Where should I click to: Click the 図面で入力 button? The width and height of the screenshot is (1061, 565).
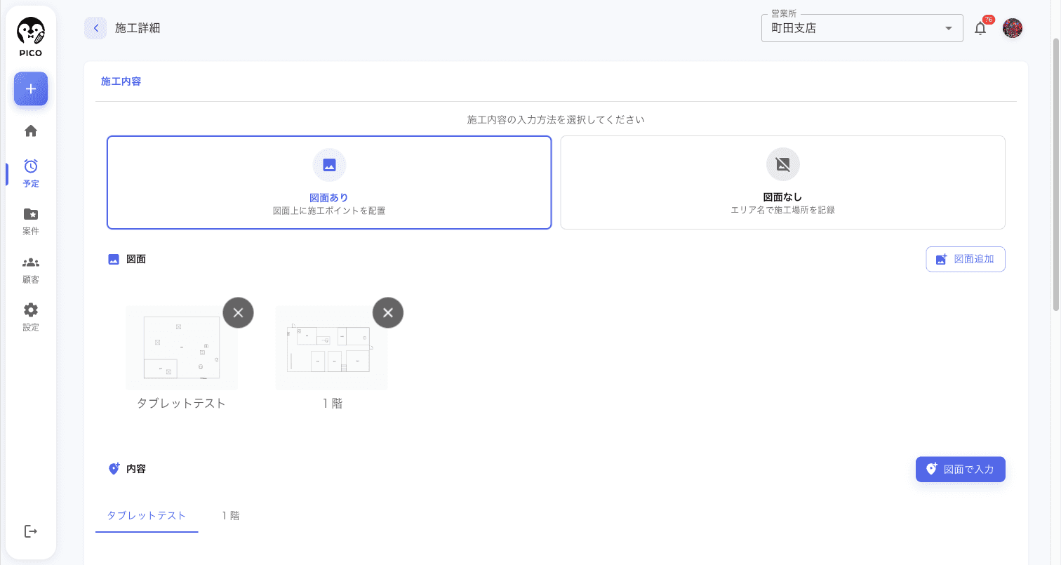pyautogui.click(x=961, y=470)
